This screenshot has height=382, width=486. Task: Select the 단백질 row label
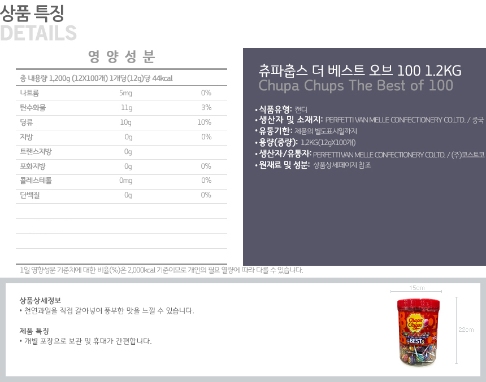[29, 195]
